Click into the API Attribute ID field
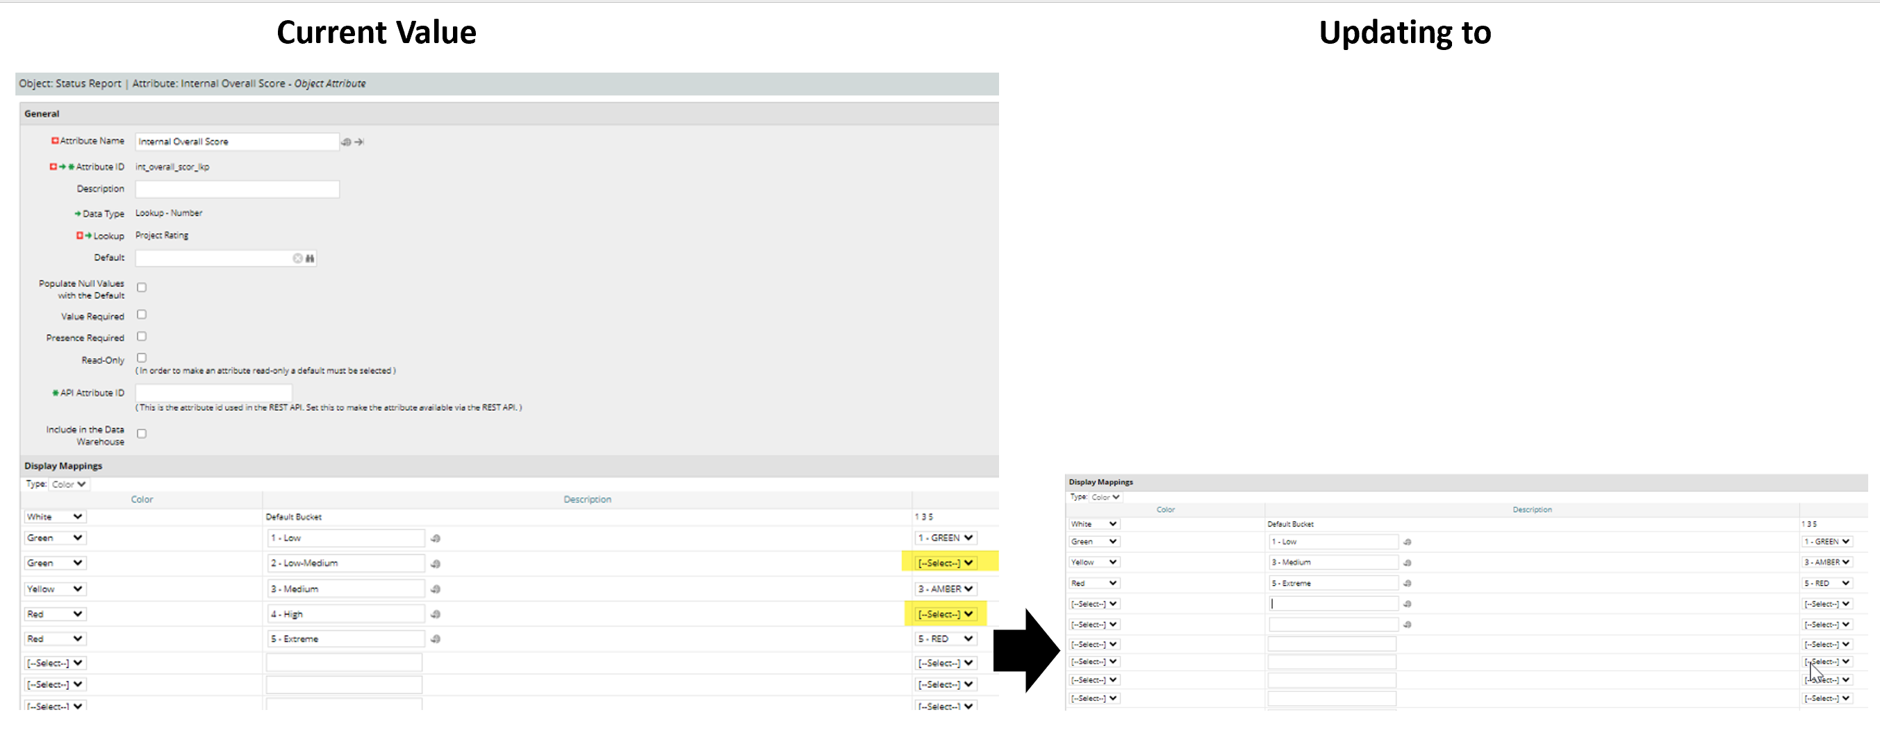Screen dimensions: 1880x751 click(x=213, y=393)
